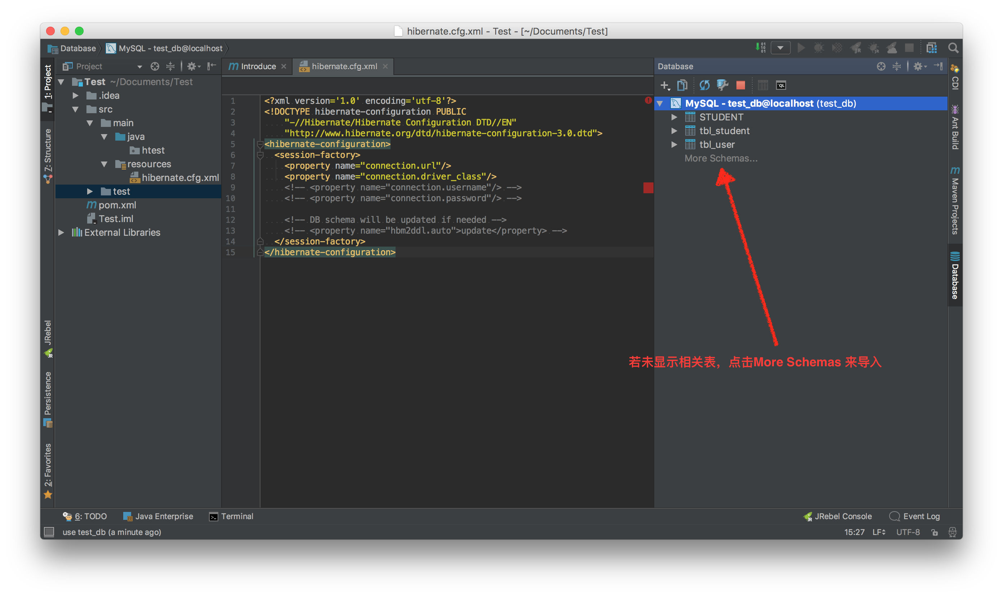The height and width of the screenshot is (597, 1003).
Task: Click the Stop square in main toolbar
Action: 909,48
